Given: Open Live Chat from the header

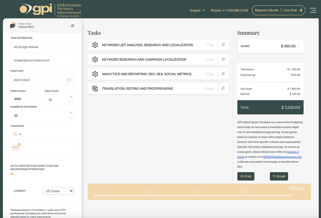Looking at the screenshot, I should [293, 10].
